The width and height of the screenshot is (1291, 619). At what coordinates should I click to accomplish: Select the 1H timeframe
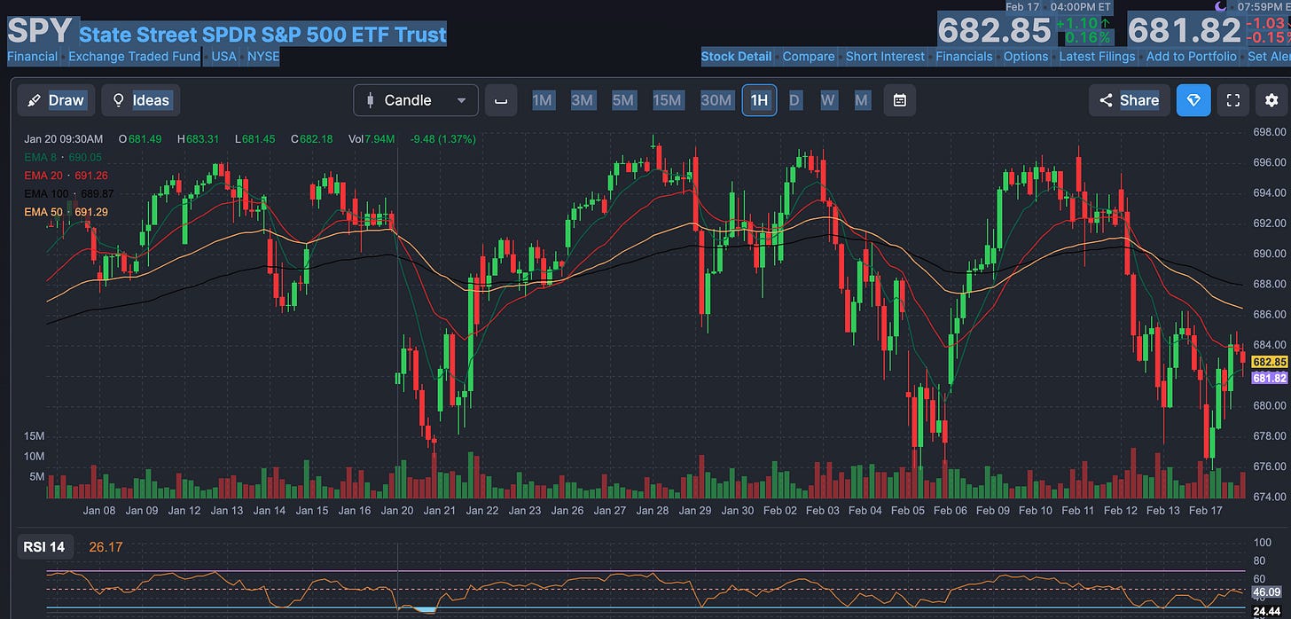click(759, 100)
